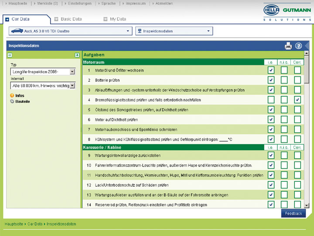Click Abmelden in the top navigation
This screenshot has height=236, width=314.
[164, 3]
